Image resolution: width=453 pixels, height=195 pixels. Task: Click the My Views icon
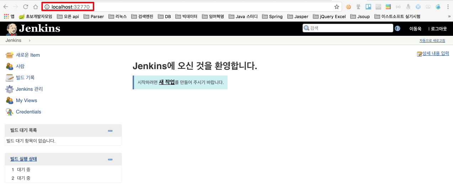click(10, 100)
